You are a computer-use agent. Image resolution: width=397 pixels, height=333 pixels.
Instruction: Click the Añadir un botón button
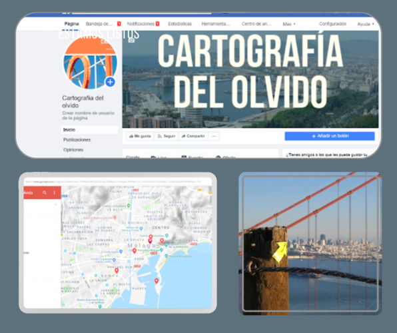[x=330, y=136]
